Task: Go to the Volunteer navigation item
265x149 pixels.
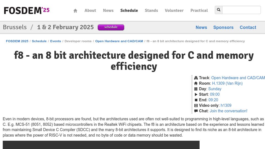Action: [x=174, y=10]
